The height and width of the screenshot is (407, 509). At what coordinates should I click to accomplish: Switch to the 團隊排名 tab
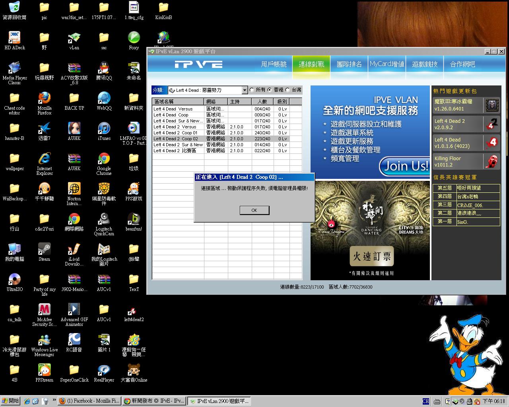(349, 64)
